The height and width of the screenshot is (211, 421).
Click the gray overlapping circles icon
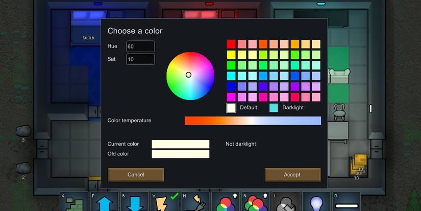coord(285,202)
